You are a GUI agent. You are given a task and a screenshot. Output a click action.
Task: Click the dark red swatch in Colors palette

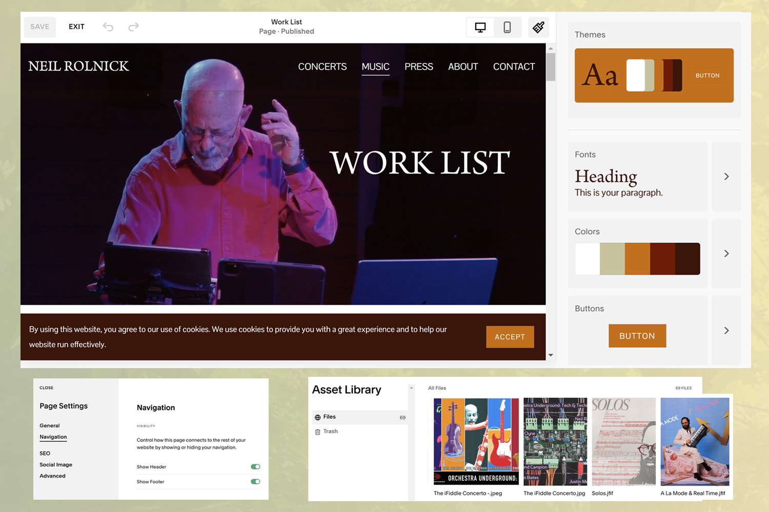point(662,259)
